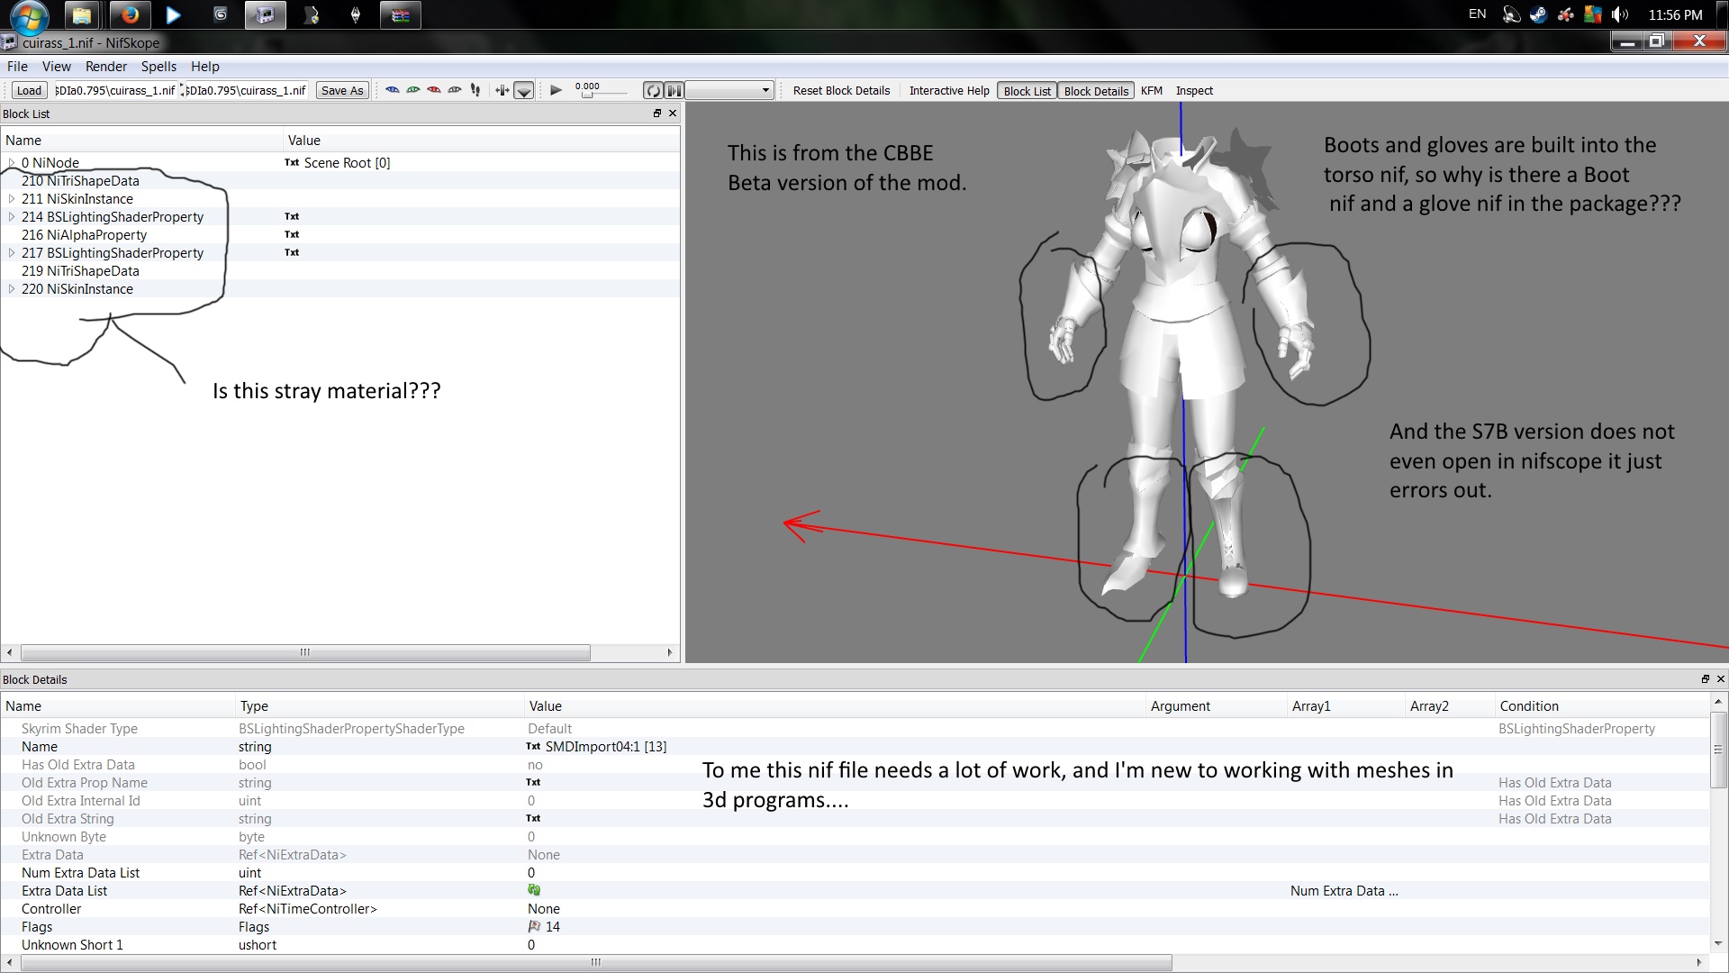Click the EN language indicator in tray

click(x=1477, y=14)
